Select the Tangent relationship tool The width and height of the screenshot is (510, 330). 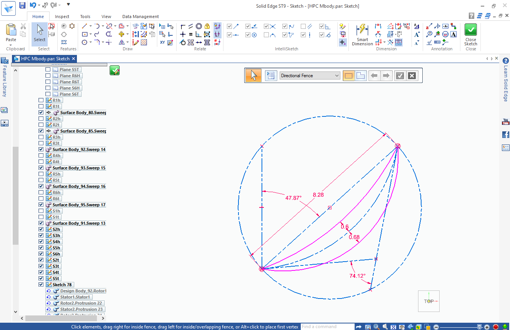point(183,42)
